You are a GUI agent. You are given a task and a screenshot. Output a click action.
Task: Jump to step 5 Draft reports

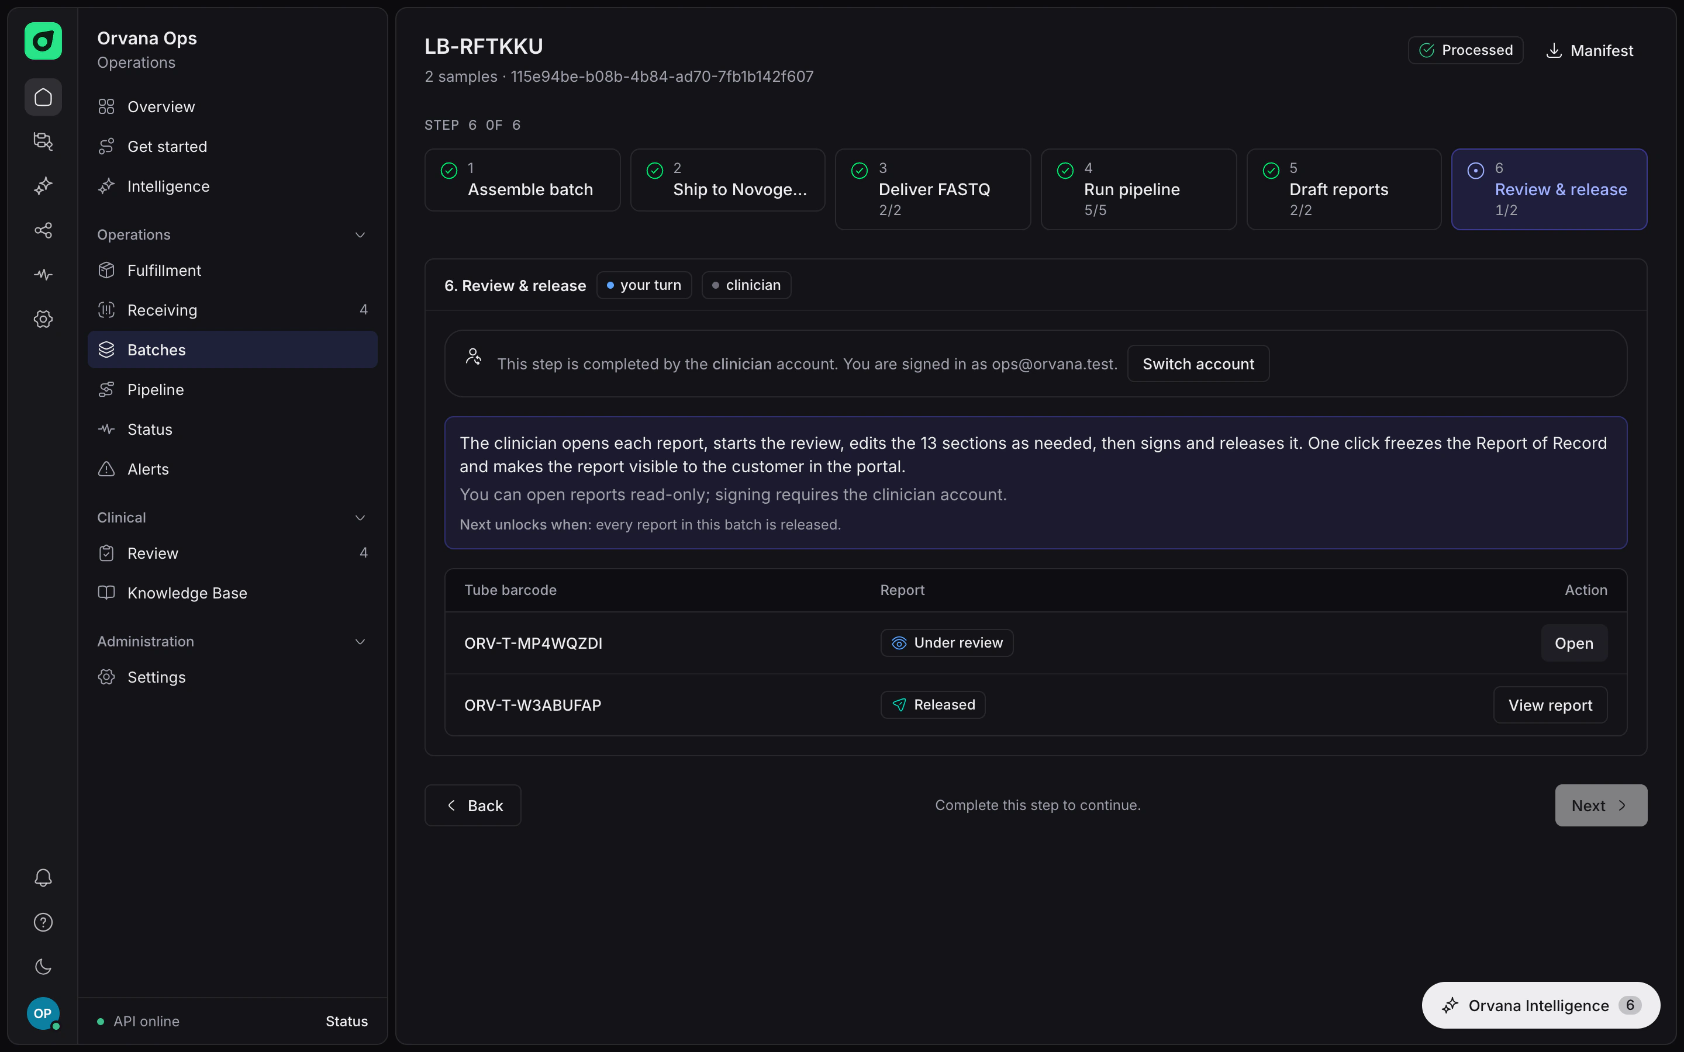click(1344, 189)
